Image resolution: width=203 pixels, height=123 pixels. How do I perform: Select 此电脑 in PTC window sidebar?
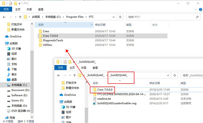tap(11, 43)
